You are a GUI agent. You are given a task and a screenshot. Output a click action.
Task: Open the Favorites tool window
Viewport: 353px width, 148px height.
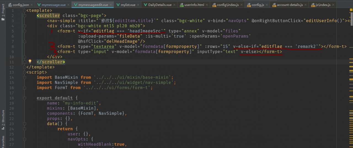[x=3, y=142]
